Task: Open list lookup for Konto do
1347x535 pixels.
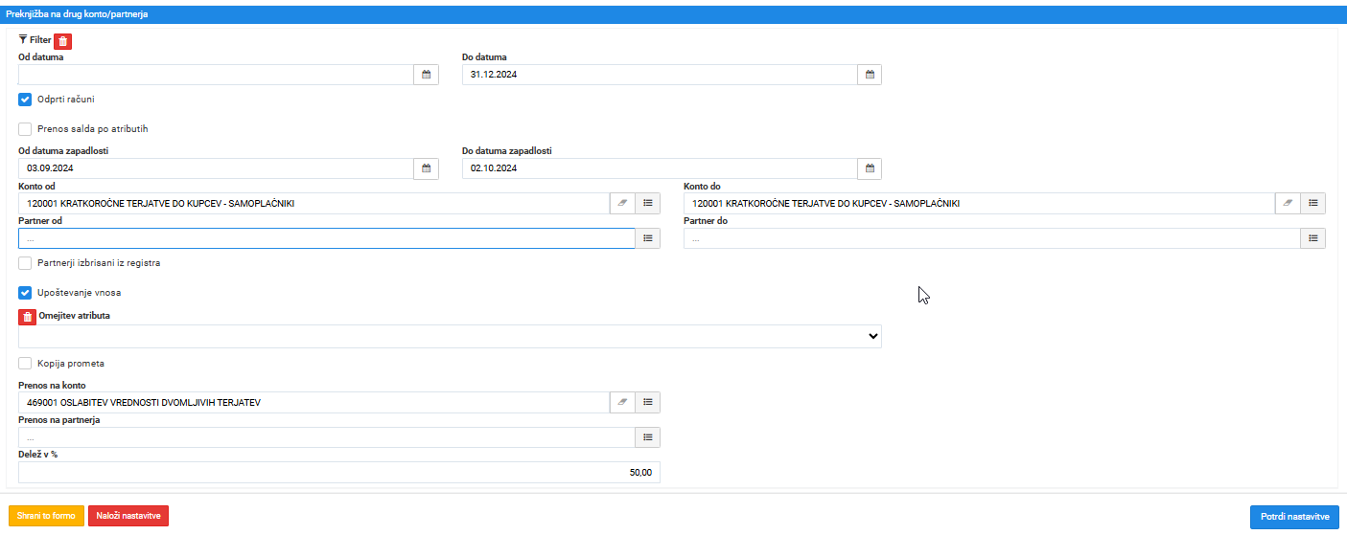Action: [x=1313, y=203]
